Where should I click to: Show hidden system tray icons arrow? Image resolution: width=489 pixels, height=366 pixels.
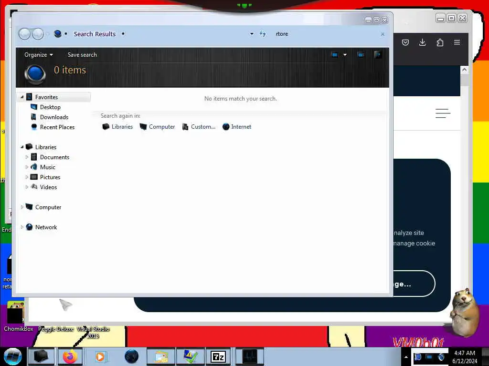coord(406,357)
